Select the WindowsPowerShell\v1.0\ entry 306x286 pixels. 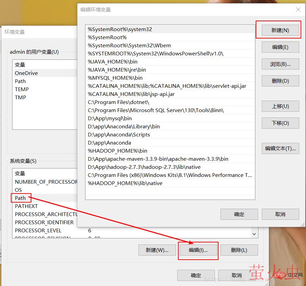tap(170, 53)
